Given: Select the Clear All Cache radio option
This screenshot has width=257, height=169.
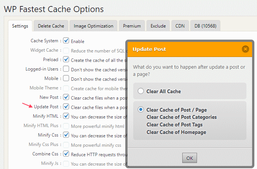Looking at the screenshot, I should [141, 91].
